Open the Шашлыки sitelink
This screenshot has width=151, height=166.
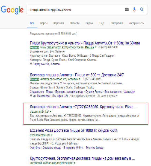pyautogui.click(x=129, y=92)
